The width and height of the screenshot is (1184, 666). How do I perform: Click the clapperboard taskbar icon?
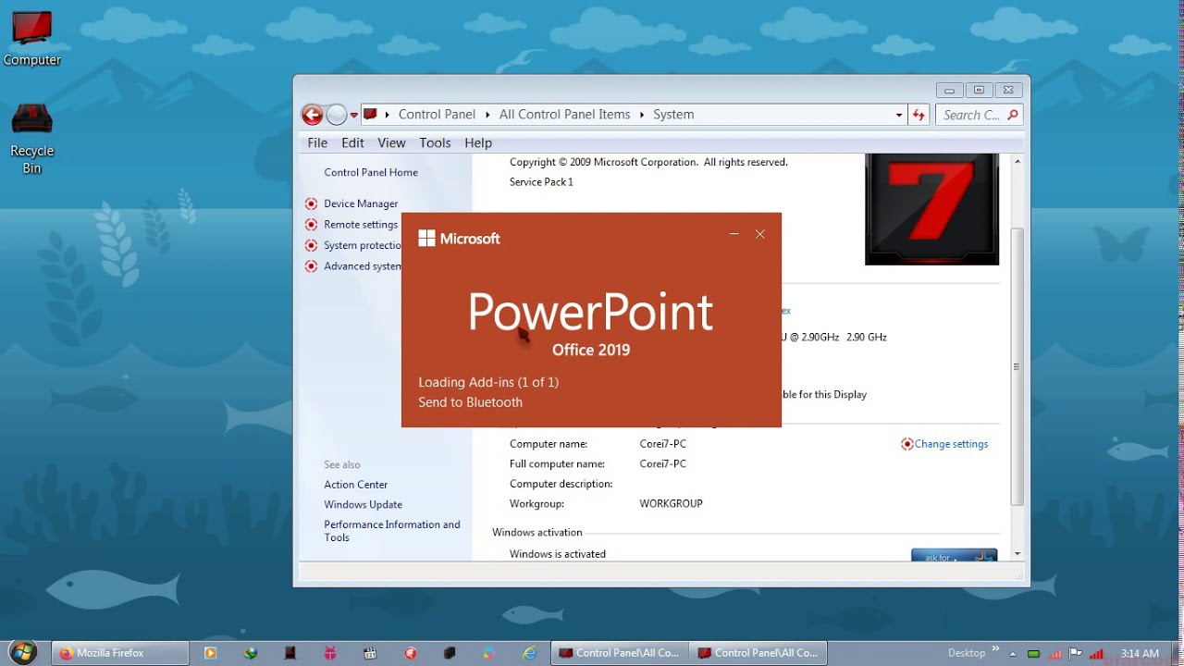[x=370, y=653]
